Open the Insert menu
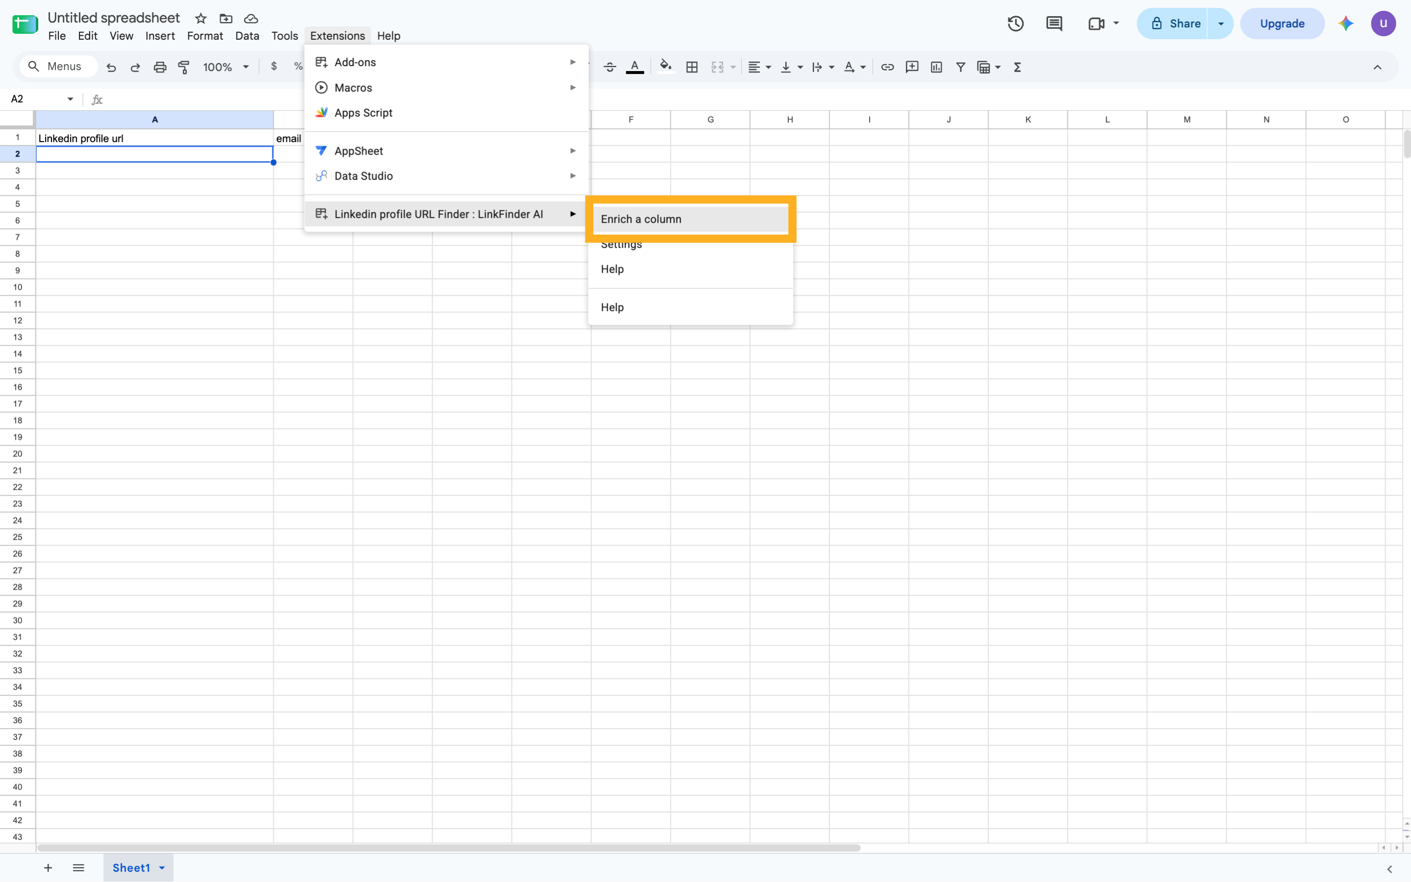The height and width of the screenshot is (882, 1411). [160, 36]
